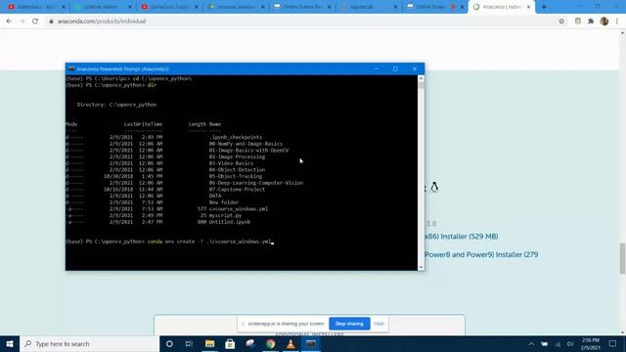This screenshot has height=352, width=626.
Task: Click the browser page vertical scrollbar thumb
Action: point(622,258)
